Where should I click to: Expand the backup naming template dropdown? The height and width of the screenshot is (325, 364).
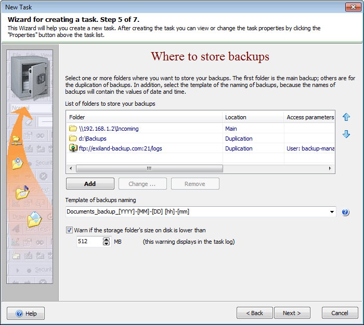coord(332,212)
